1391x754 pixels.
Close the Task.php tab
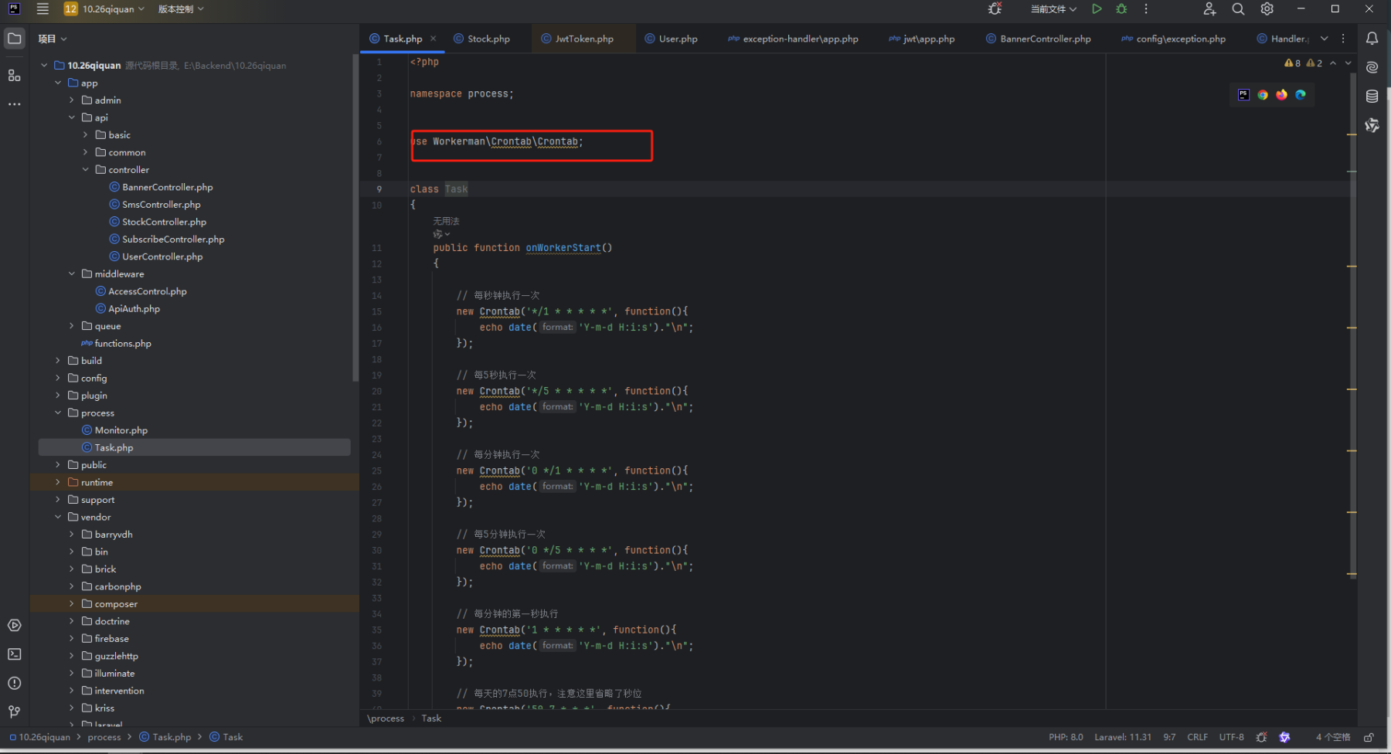point(434,39)
